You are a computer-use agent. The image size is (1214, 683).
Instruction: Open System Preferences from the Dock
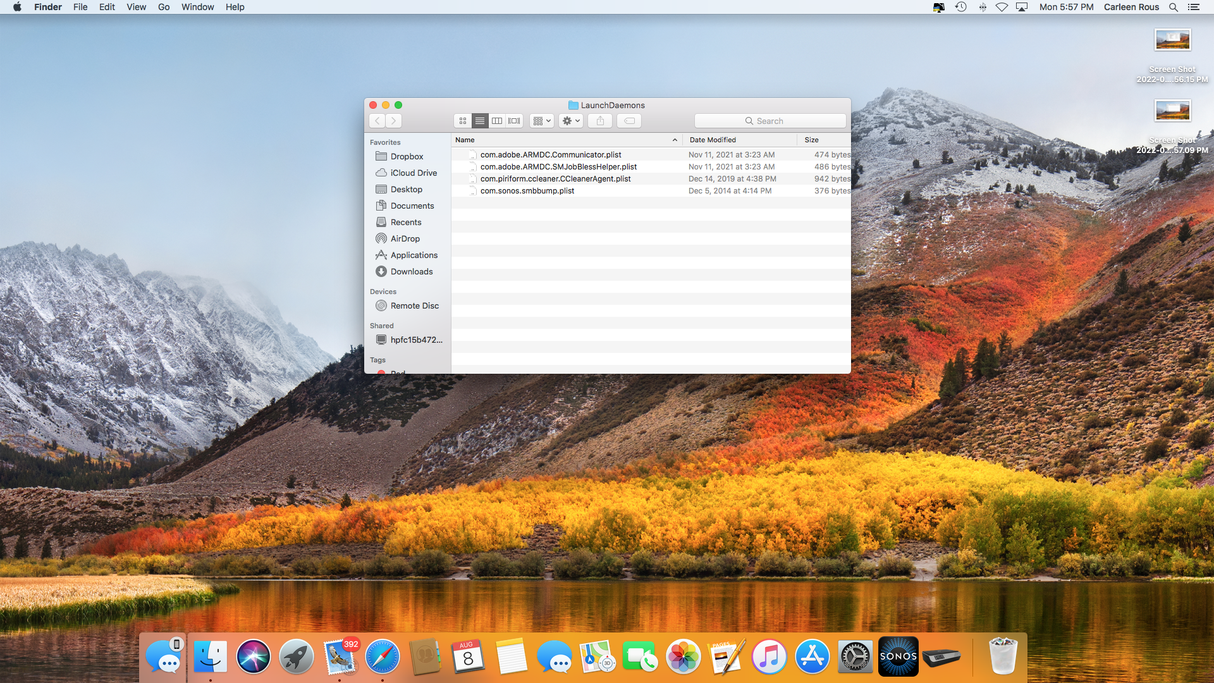855,656
